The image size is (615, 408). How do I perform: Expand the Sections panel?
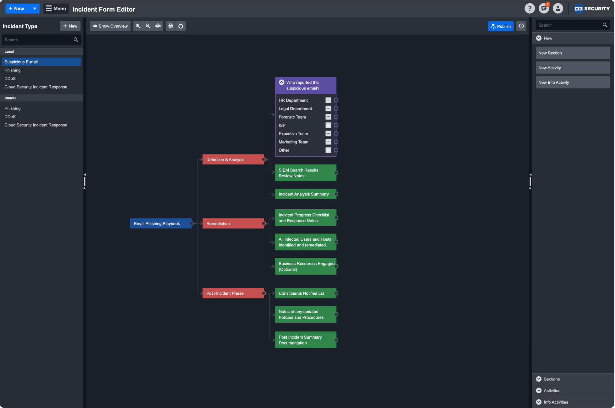pyautogui.click(x=552, y=379)
